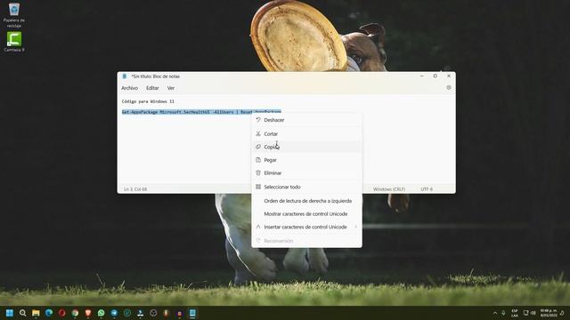570x320 pixels.
Task: Show hidden system tray icons
Action: click(495, 313)
